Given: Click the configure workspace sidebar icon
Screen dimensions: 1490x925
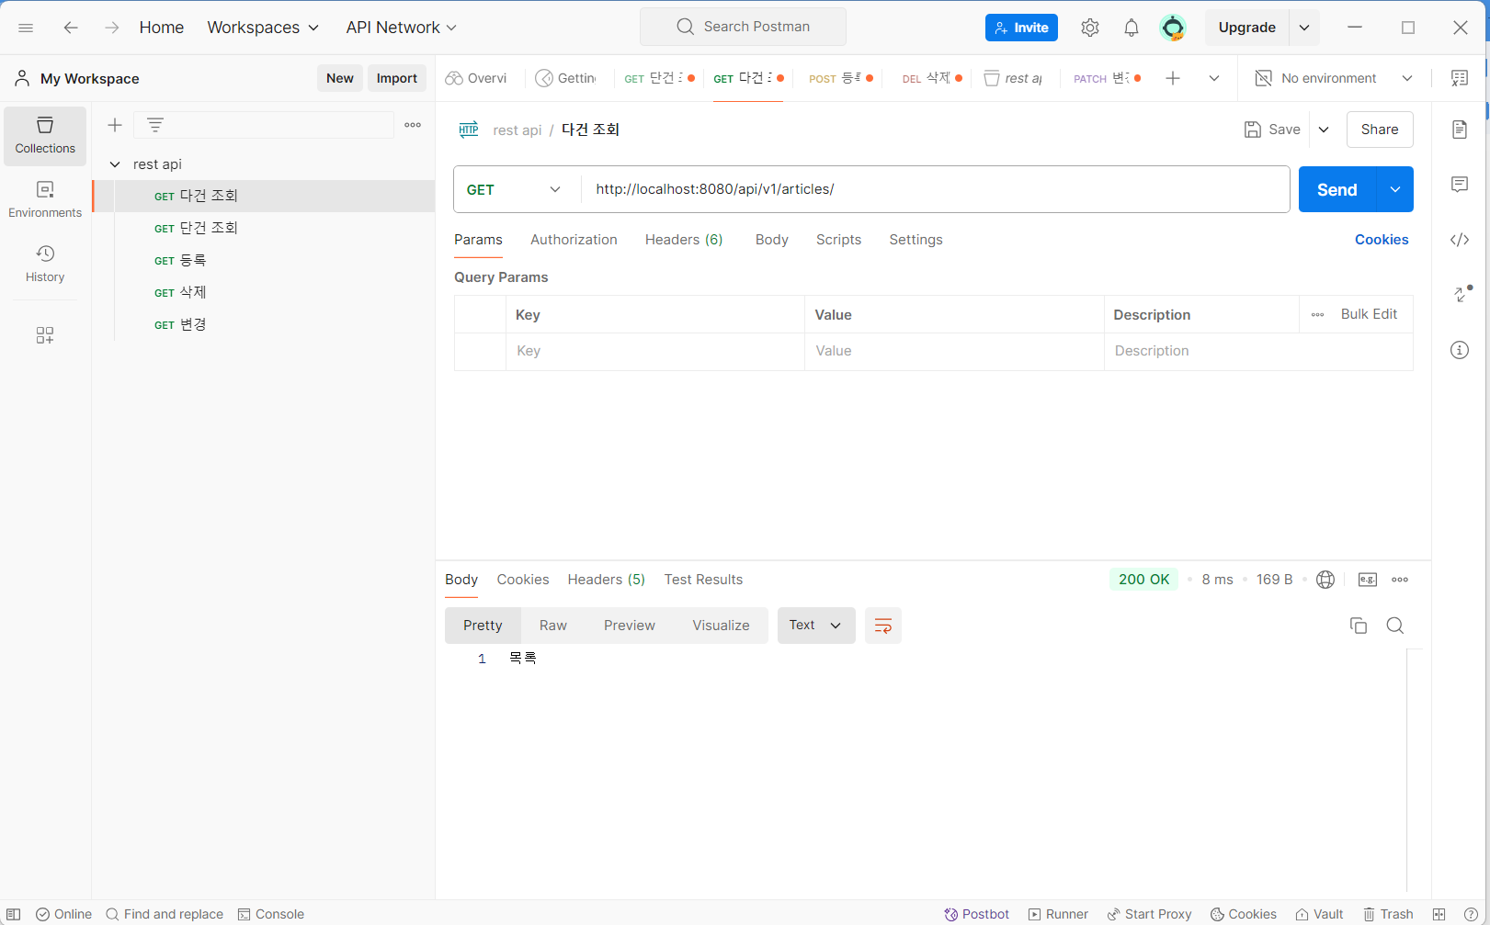Looking at the screenshot, I should (x=45, y=335).
